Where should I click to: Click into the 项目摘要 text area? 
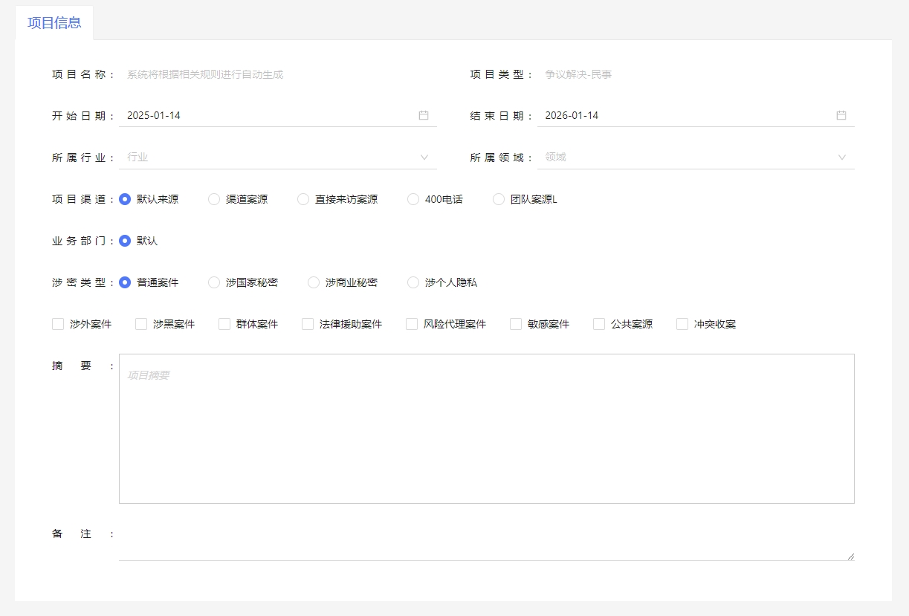[486, 429]
